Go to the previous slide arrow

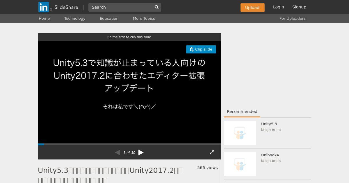tap(117, 152)
